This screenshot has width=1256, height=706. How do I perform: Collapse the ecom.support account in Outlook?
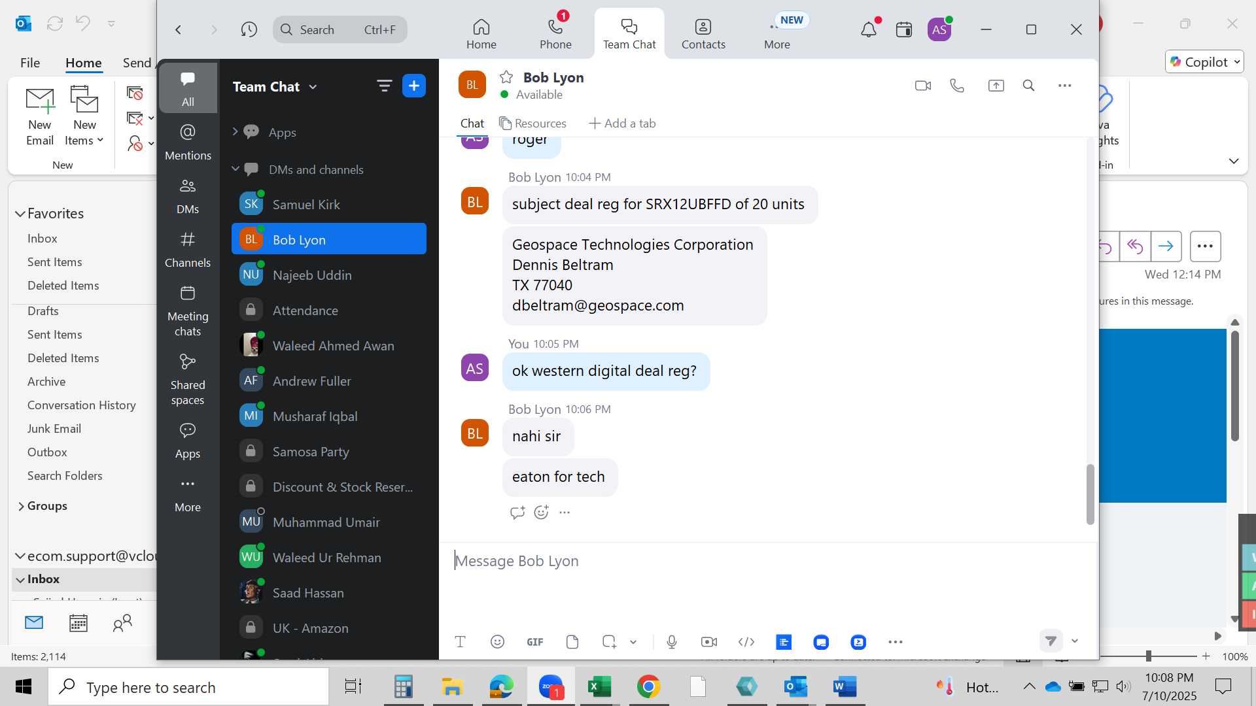coord(20,556)
